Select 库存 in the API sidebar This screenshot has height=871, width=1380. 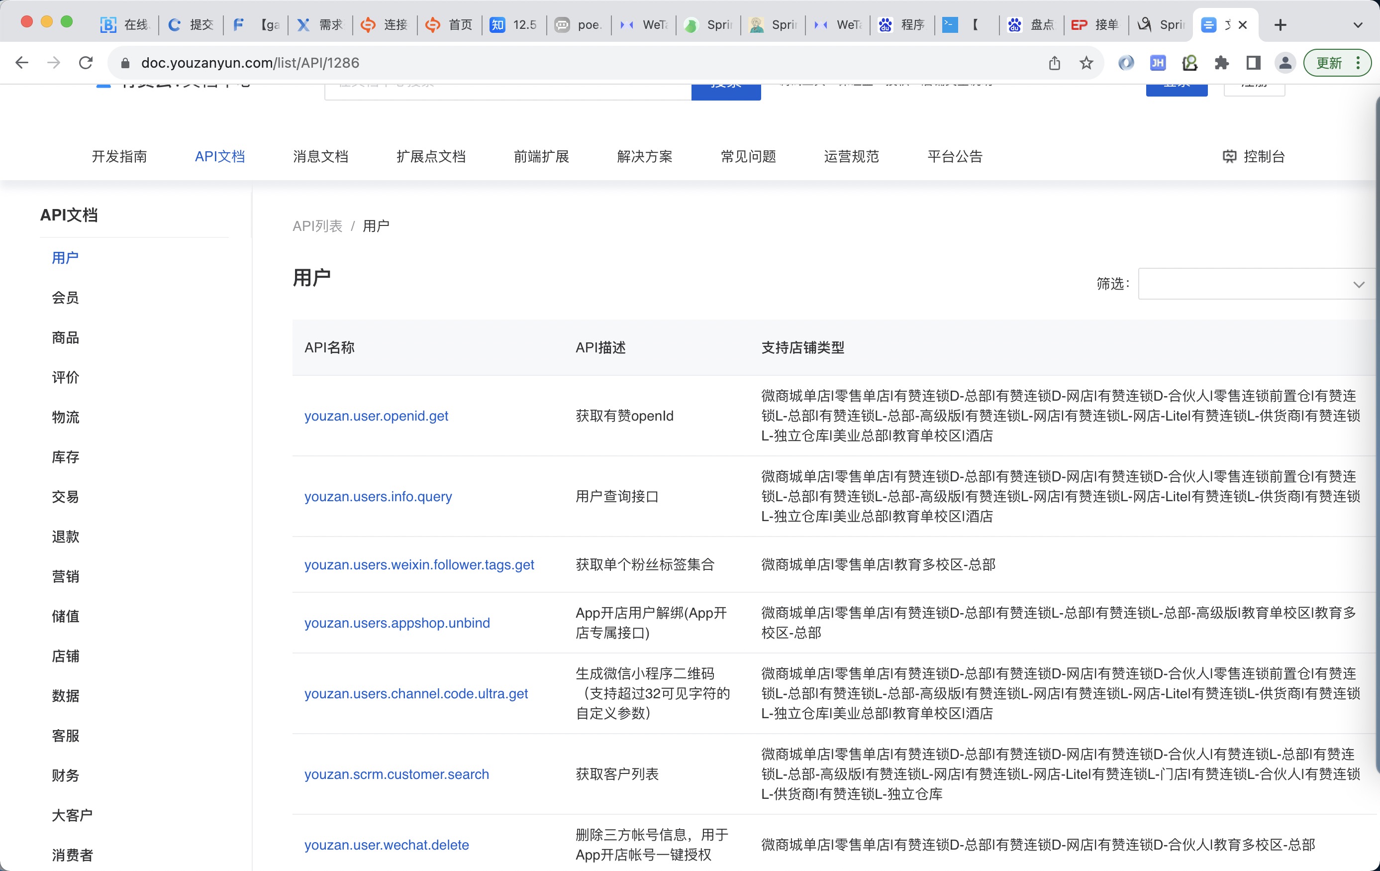click(65, 457)
